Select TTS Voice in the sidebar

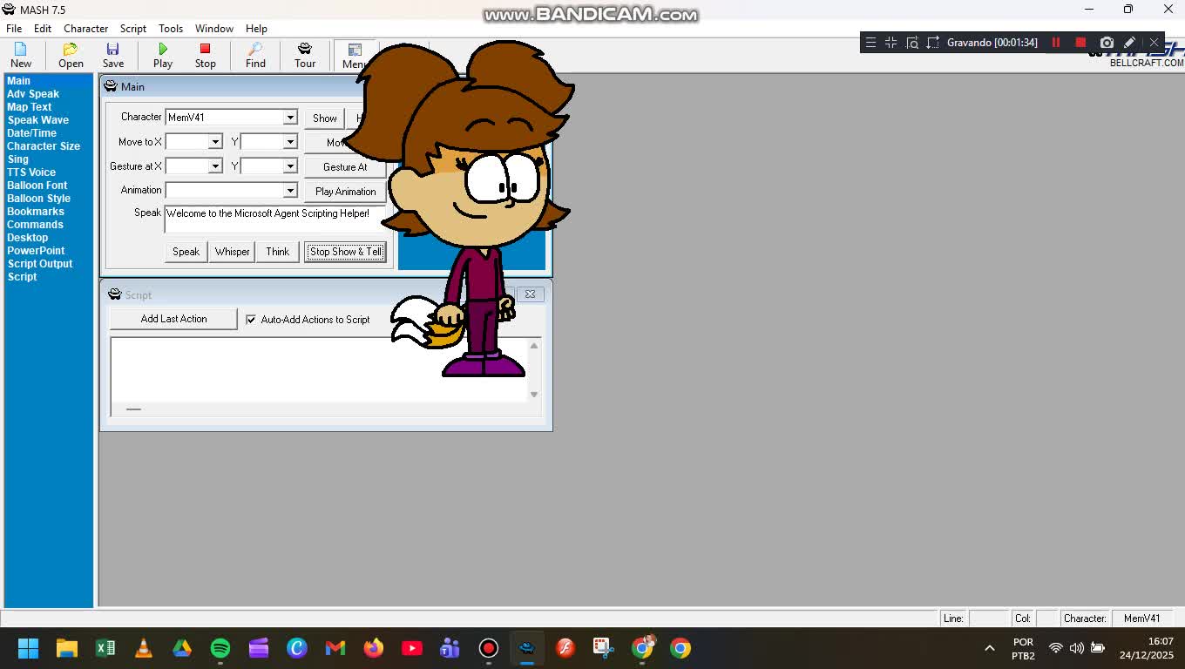31,172
